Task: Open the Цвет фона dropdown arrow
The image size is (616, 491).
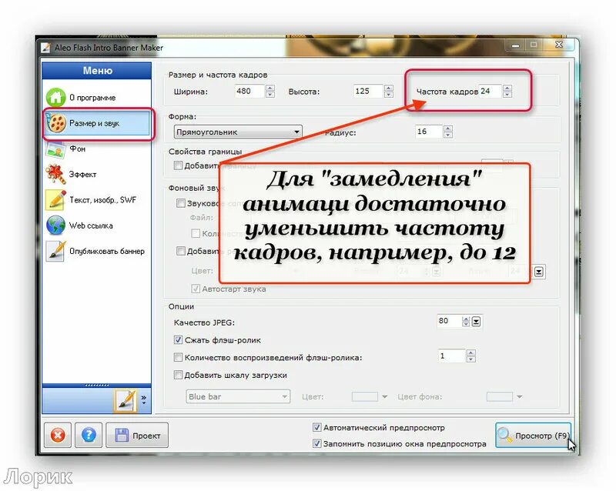Action: [x=519, y=397]
